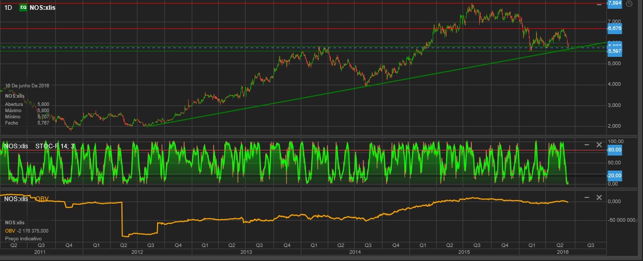Select the 7,894 price level label
Screen dimensions: 643x261
(614, 3)
